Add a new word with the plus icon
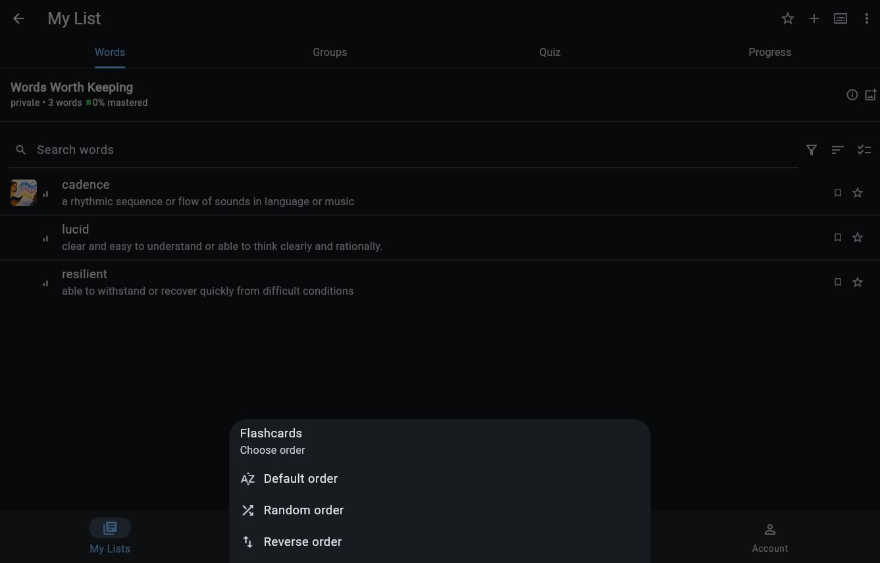880x563 pixels. [814, 18]
